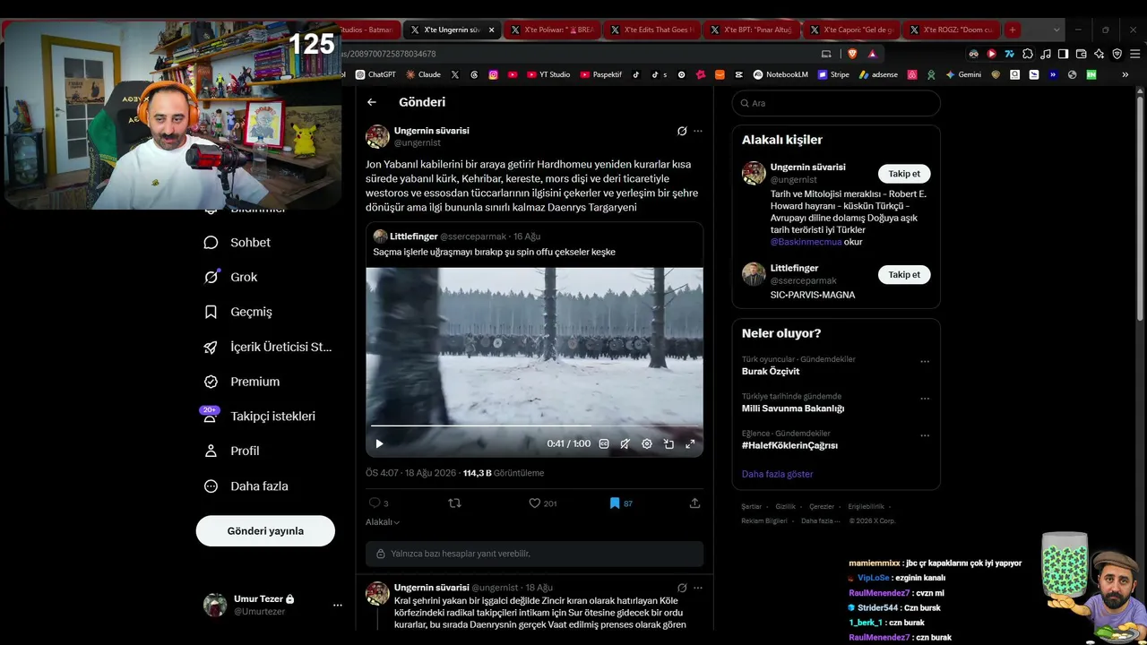Switch to the X'te BPT Pınar Altuğ tab
The width and height of the screenshot is (1147, 645).
click(752, 30)
